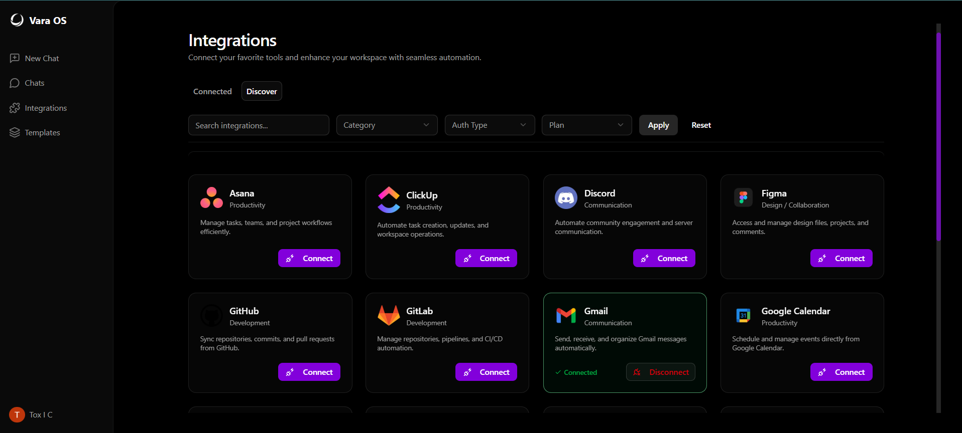Click the Google Calendar logo icon

click(743, 316)
